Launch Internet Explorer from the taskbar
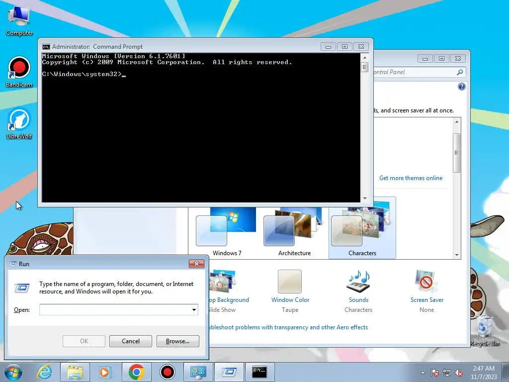Screen dimensions: 509x382 44,372
